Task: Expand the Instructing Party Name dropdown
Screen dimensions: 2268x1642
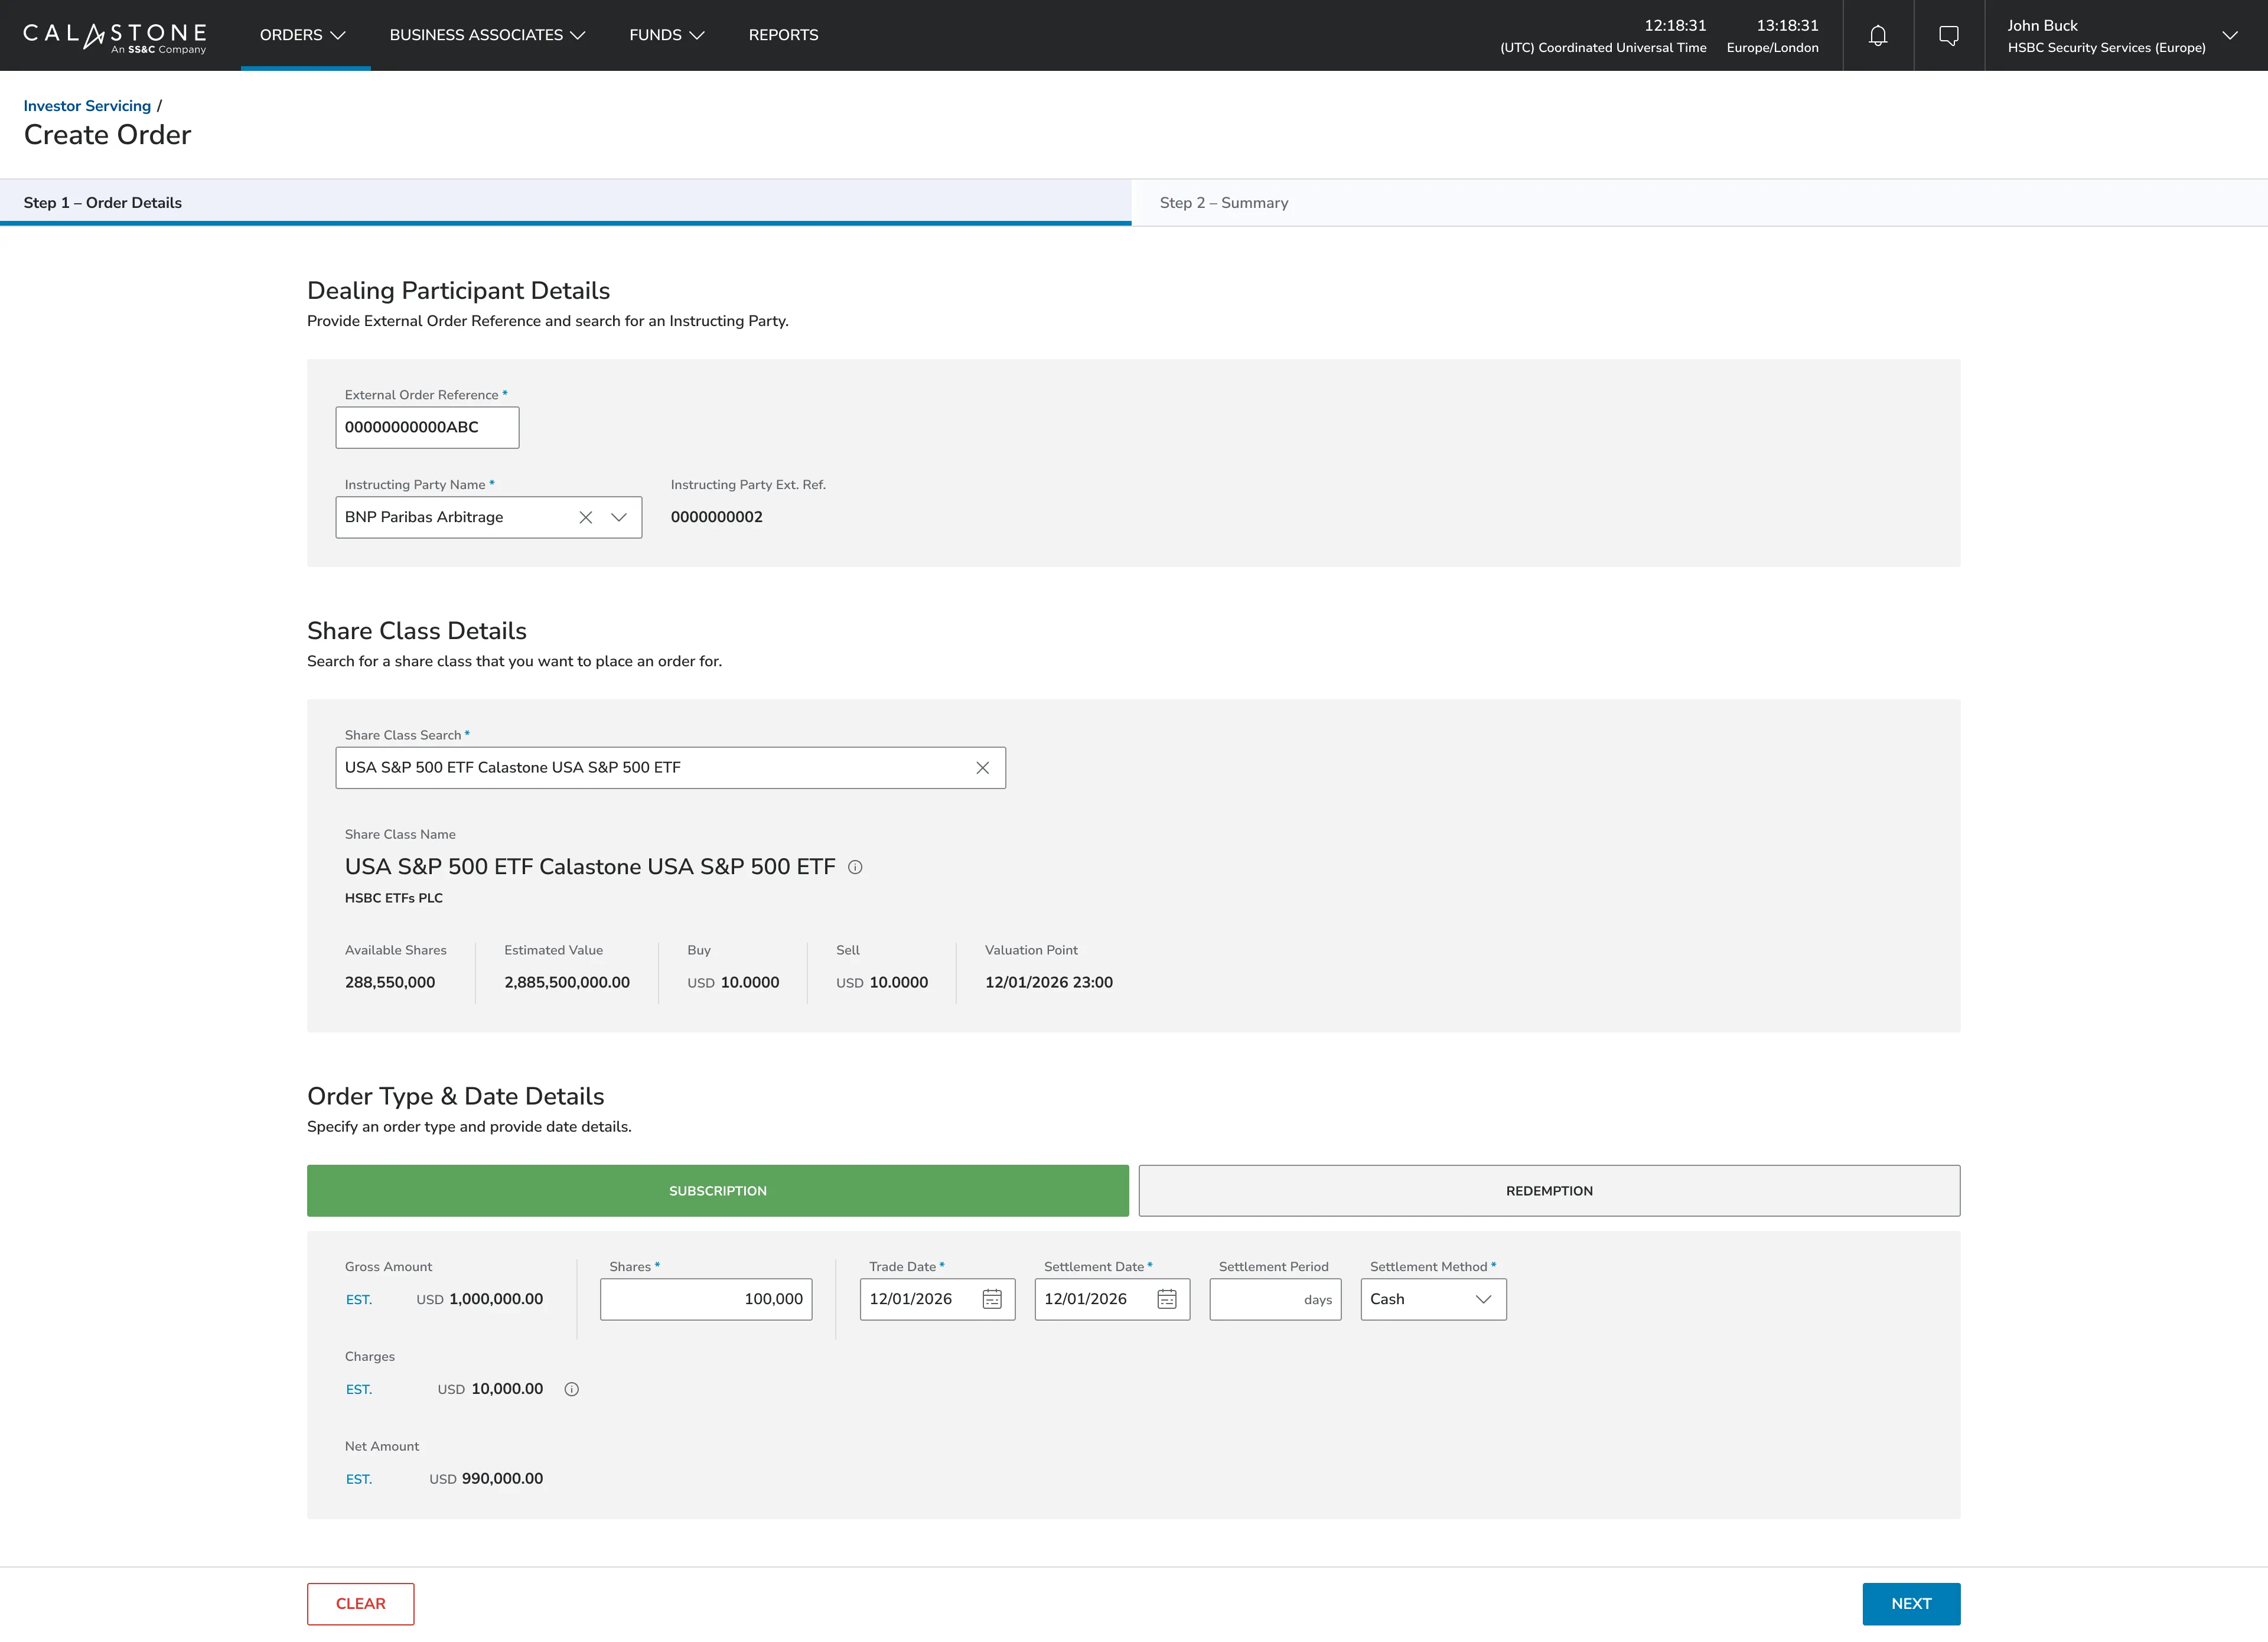Action: pos(619,517)
